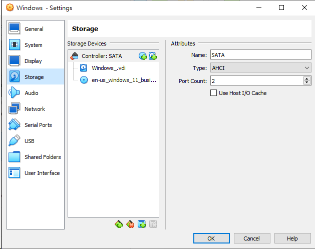Click the add hard disk icon
Viewport: 315px width, 249px height.
153,56
